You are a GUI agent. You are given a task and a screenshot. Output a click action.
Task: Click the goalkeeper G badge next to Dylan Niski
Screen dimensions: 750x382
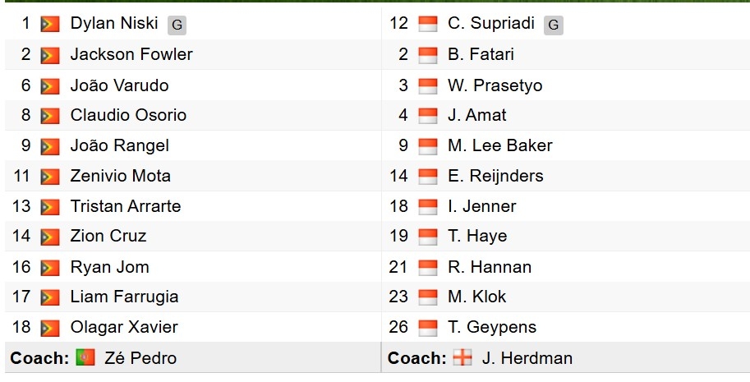[177, 25]
